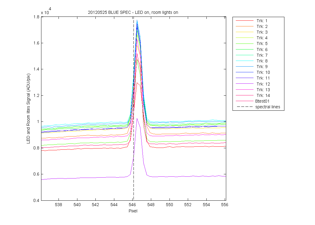Select the 'Trk: 13' legend label
Screen dimensions: 315x225
click(x=263, y=90)
